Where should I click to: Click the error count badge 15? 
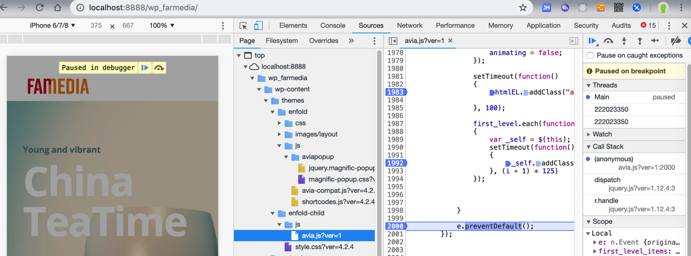(648, 25)
